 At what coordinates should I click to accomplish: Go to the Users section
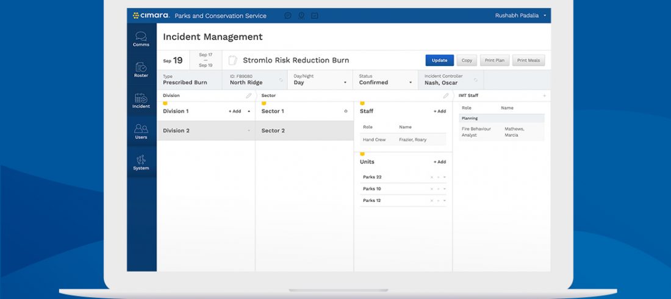[141, 131]
